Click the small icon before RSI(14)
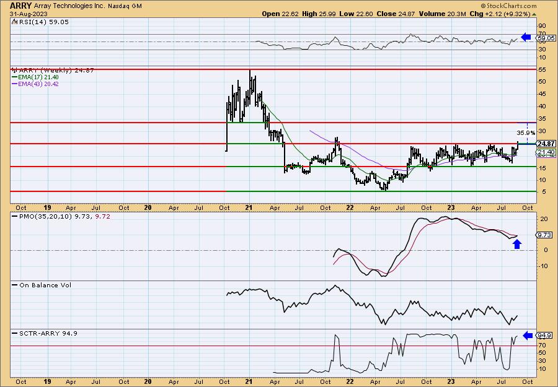 coord(14,22)
